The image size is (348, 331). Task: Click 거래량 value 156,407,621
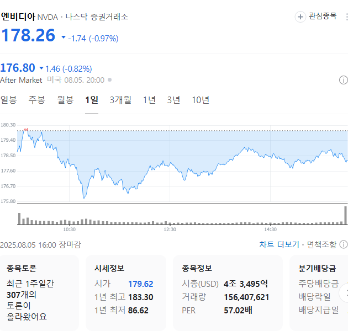pyautogui.click(x=246, y=297)
